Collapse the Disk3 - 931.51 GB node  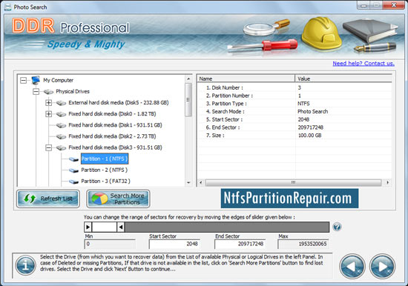[x=49, y=147]
